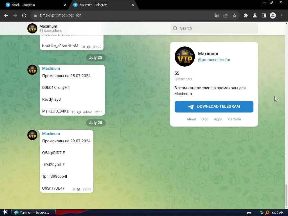Click the keyboard icon in system tray
The image size is (288, 216).
[x=249, y=213]
